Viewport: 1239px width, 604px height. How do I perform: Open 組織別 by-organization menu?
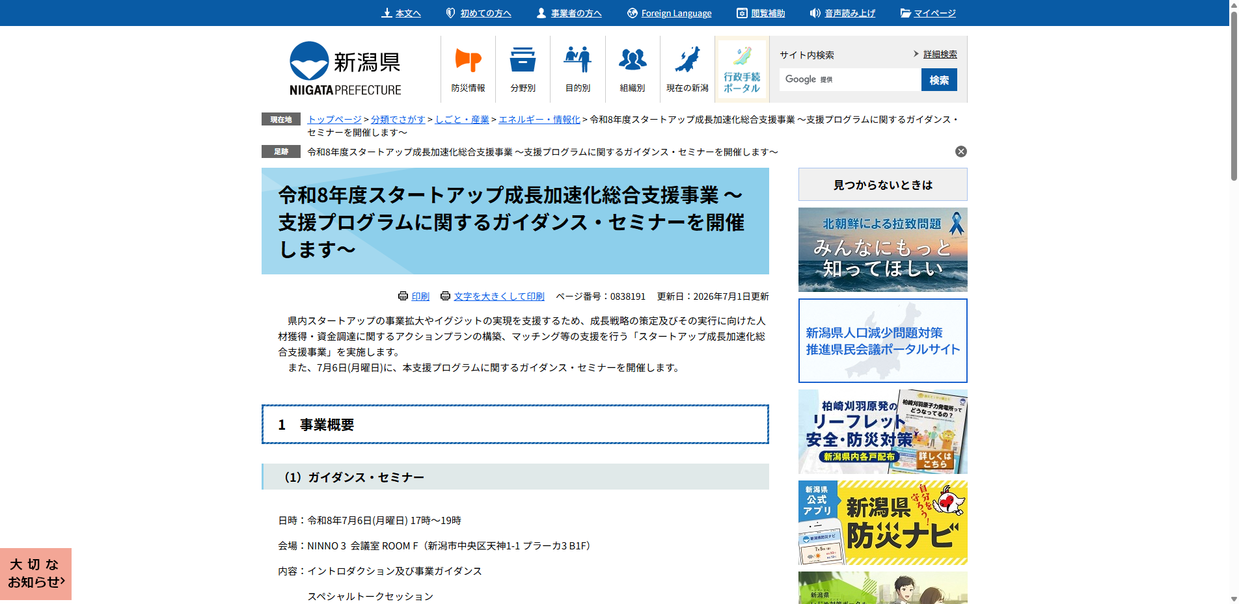(633, 70)
